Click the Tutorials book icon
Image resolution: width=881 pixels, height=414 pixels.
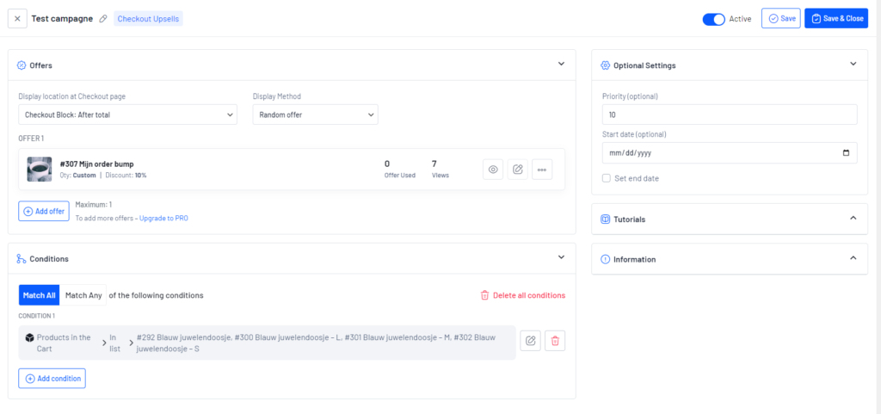[605, 219]
